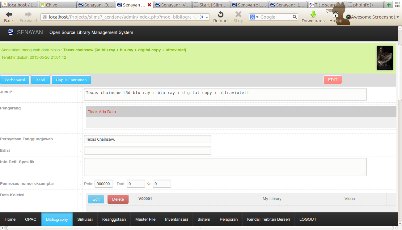Switch to the 'Senayan :: V...' tab

(x=173, y=5)
